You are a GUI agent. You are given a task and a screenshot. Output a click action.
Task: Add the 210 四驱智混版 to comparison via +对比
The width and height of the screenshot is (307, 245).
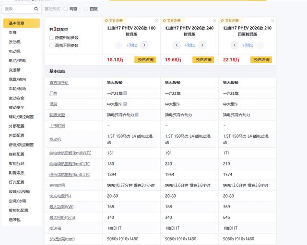[x=248, y=45]
